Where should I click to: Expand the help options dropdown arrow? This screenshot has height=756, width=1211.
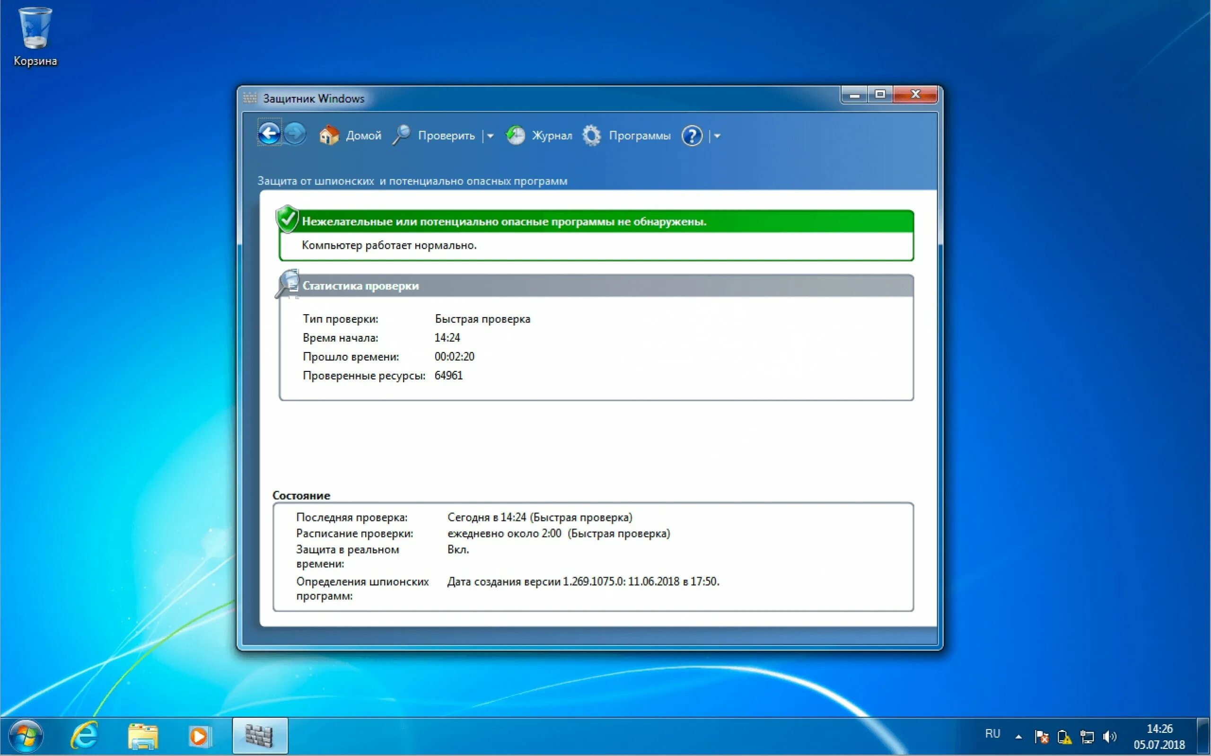(717, 136)
